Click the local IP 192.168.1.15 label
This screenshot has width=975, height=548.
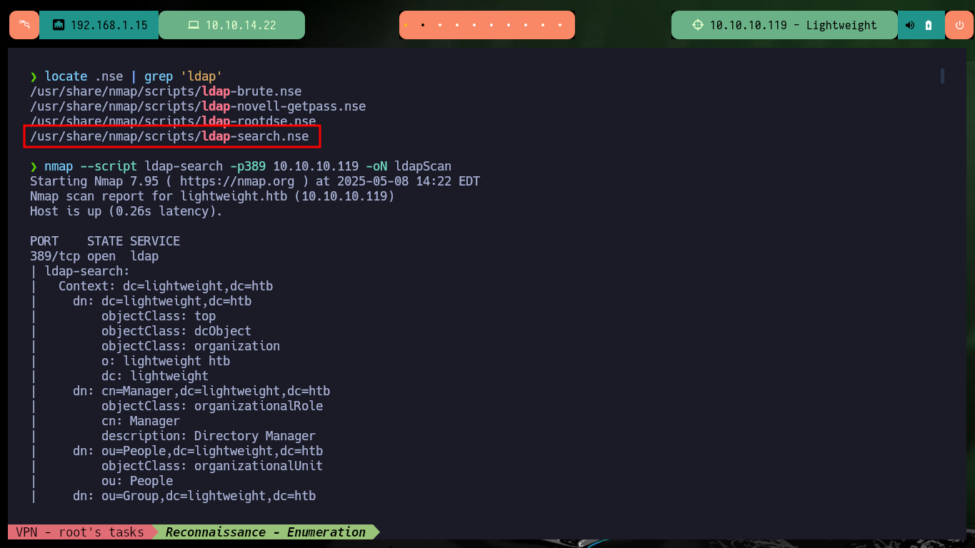tap(109, 25)
